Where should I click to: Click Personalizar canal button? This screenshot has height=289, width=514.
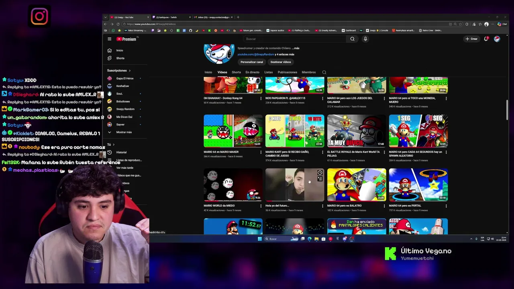(252, 62)
